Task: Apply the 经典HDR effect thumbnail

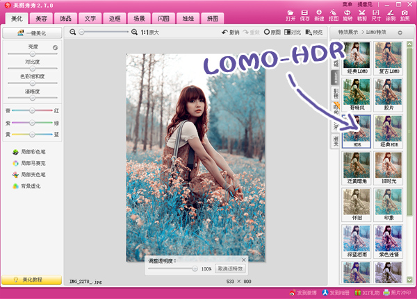Action: coord(389,131)
